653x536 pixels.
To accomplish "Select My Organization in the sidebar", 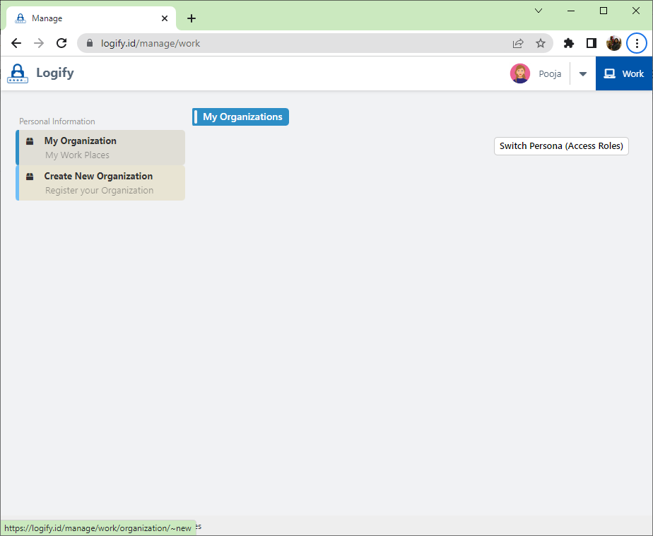I will pos(100,148).
